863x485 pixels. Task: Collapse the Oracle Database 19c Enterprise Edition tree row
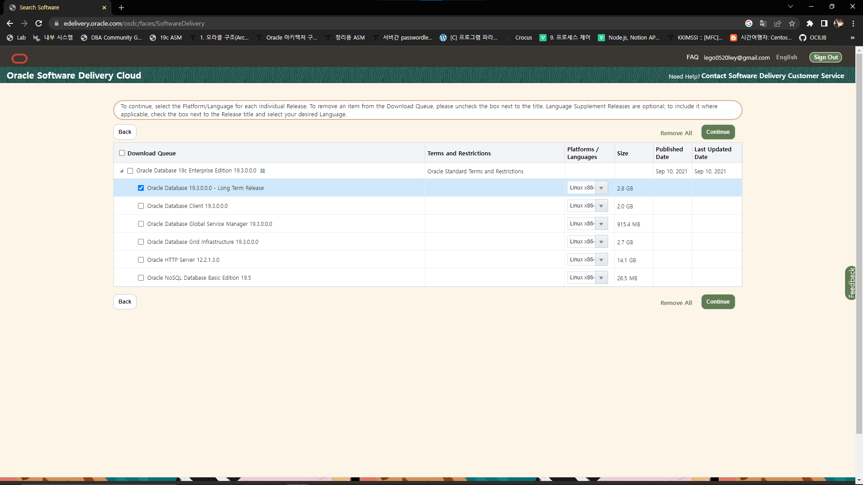pos(121,171)
